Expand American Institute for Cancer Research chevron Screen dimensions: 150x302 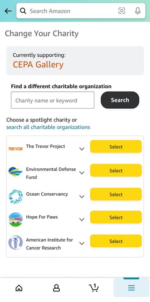point(82,244)
